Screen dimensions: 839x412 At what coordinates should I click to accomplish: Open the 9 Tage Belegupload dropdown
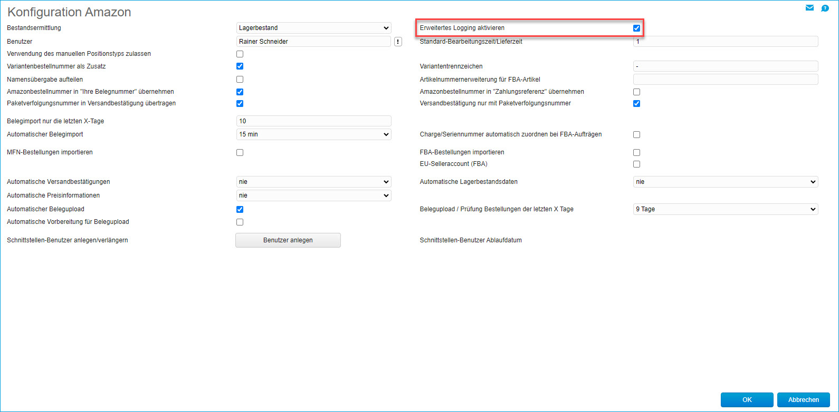coord(726,209)
